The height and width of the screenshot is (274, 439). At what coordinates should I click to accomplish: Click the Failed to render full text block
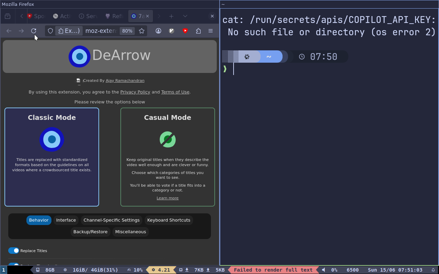pyautogui.click(x=273, y=270)
